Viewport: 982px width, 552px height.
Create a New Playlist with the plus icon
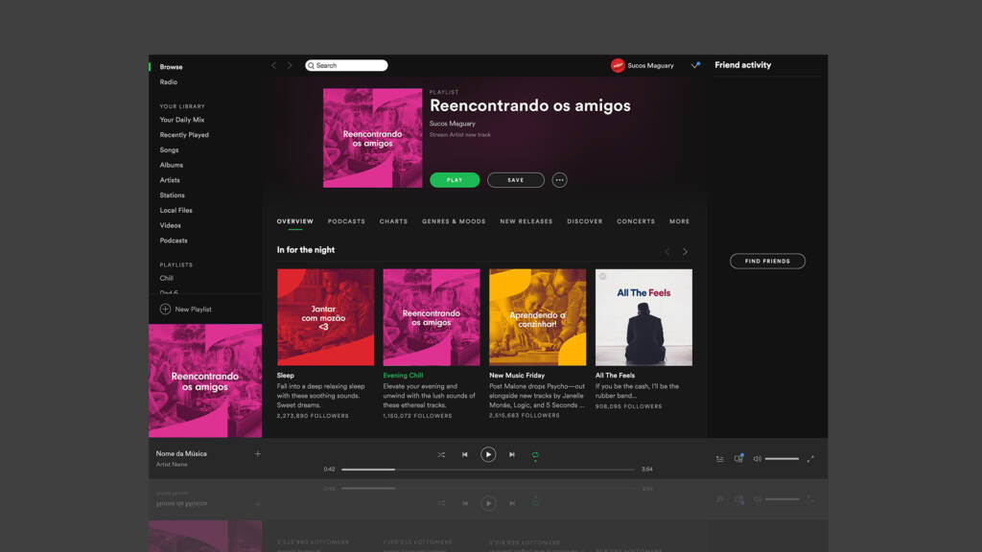(165, 310)
